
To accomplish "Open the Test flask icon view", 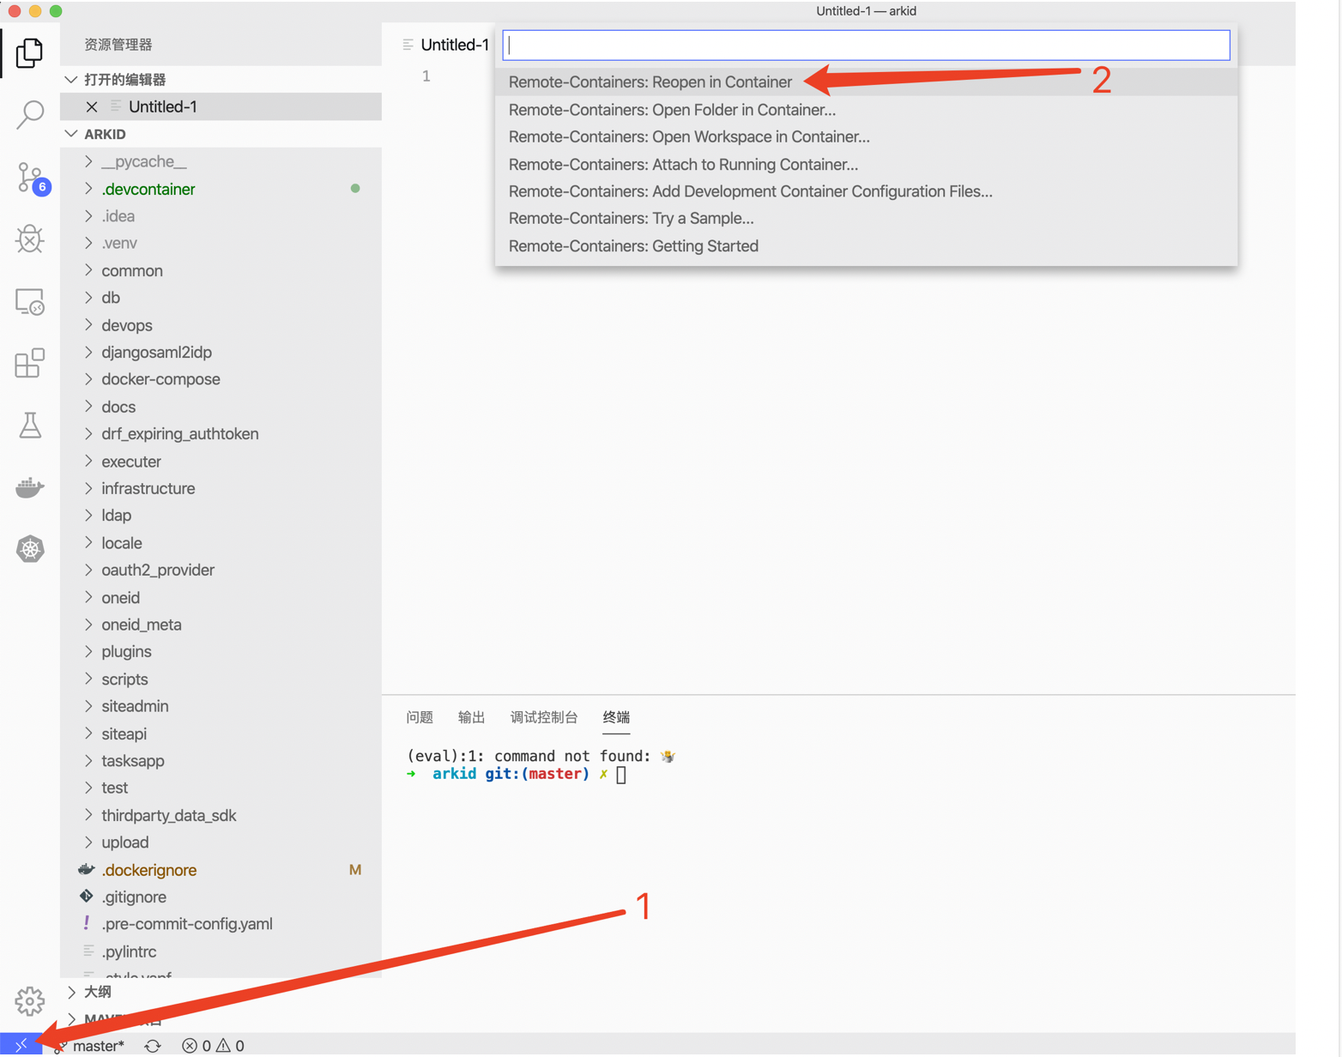I will click(x=29, y=425).
